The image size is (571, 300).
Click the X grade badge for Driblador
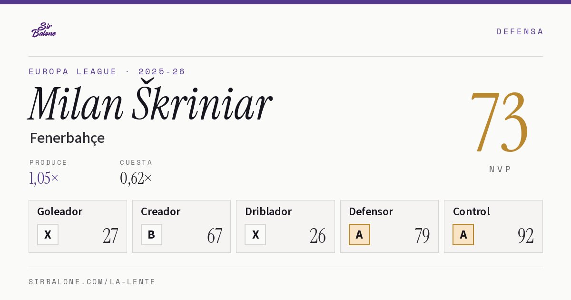pyautogui.click(x=256, y=234)
